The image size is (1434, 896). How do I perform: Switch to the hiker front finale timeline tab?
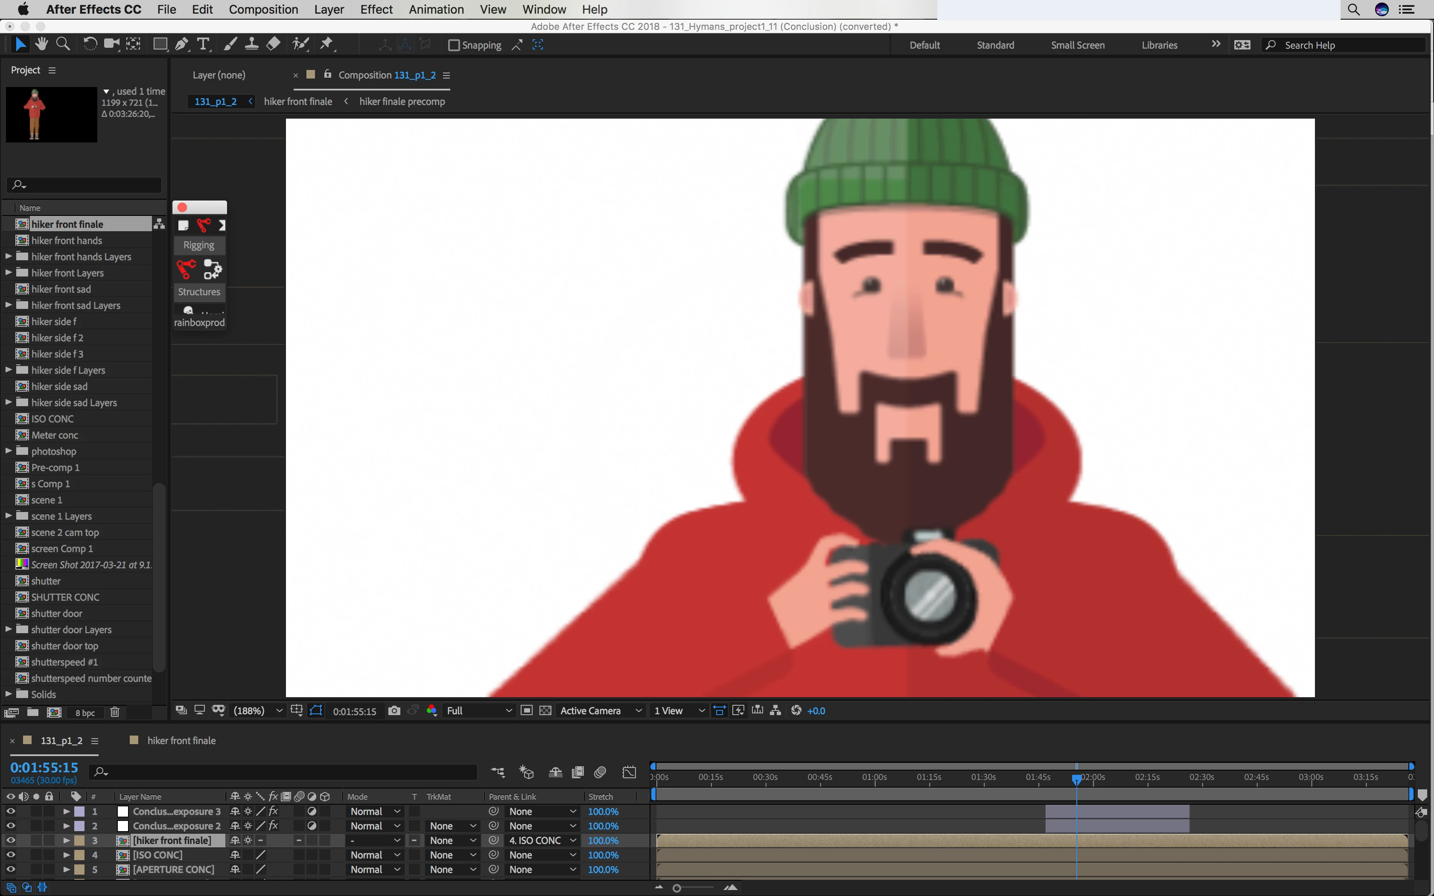181,741
